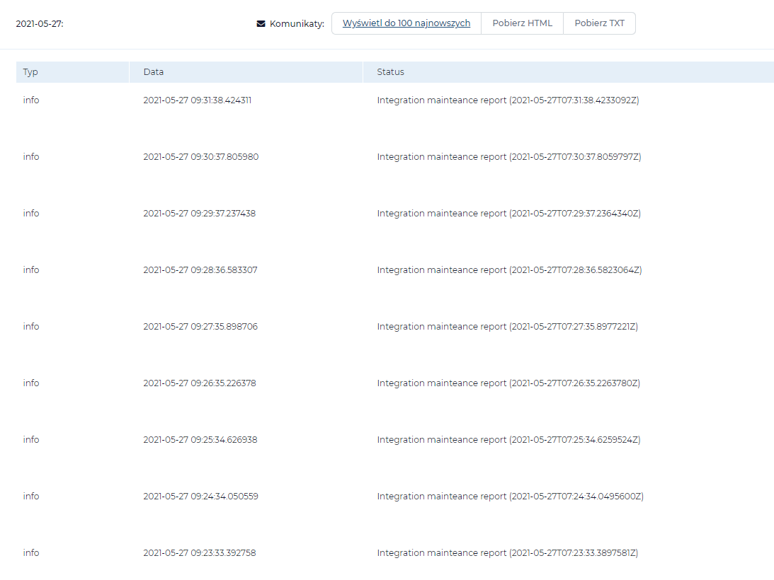Select date 2021-05-27 09:27:35.898706

click(200, 327)
